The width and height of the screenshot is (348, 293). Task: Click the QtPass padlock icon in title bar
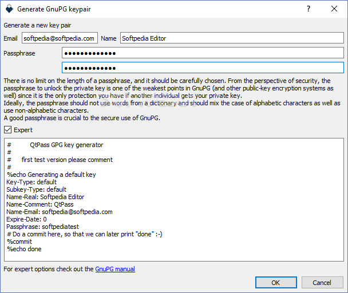9,9
